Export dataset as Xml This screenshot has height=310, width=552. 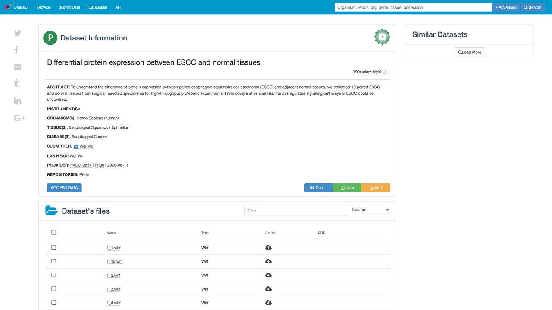click(376, 188)
